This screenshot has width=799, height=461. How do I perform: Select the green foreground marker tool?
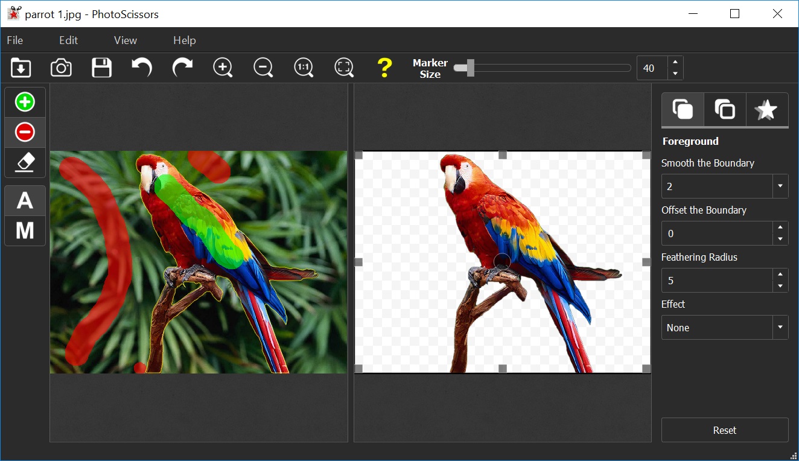tap(25, 102)
